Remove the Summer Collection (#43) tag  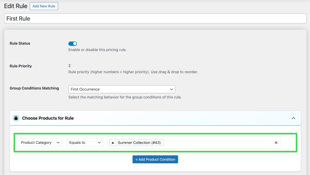[113, 143]
